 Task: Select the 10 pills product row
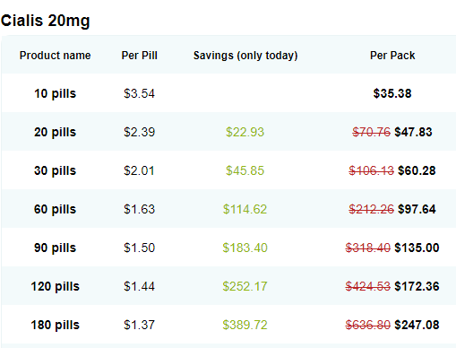[228, 93]
